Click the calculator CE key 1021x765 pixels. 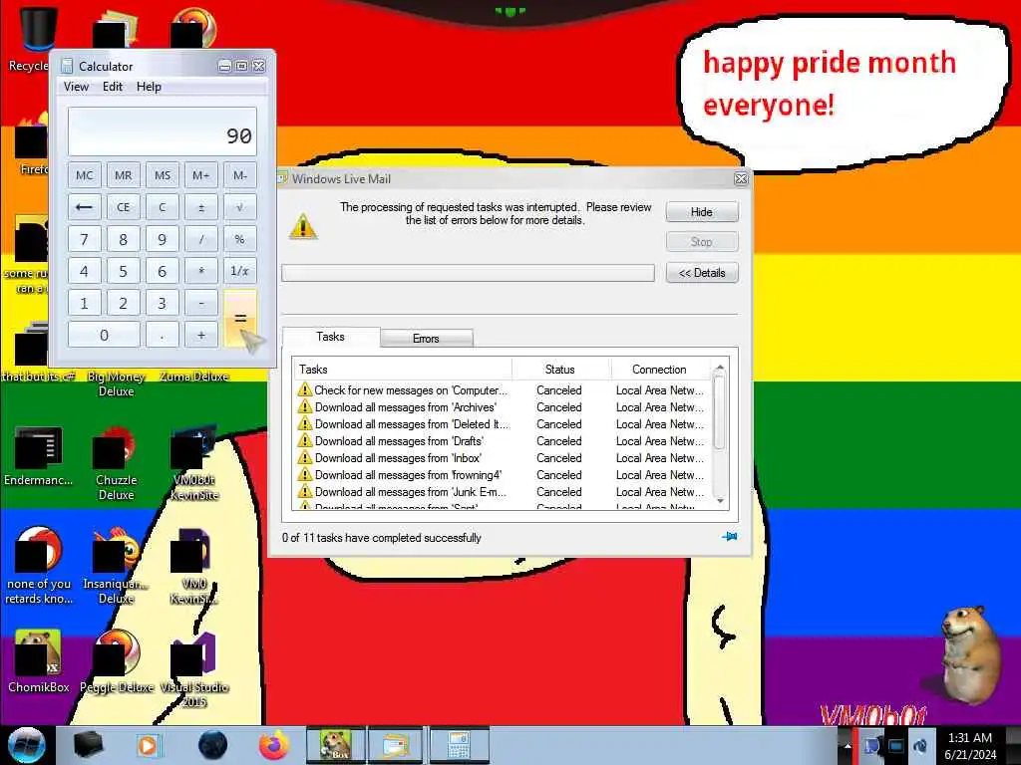pyautogui.click(x=123, y=207)
